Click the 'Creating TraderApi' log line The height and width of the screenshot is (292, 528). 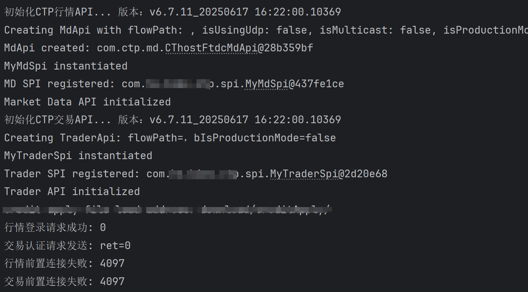coord(170,138)
